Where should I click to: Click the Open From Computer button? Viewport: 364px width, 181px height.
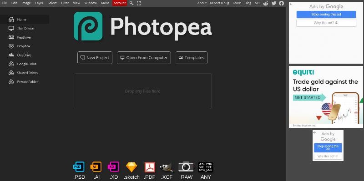pyautogui.click(x=144, y=58)
